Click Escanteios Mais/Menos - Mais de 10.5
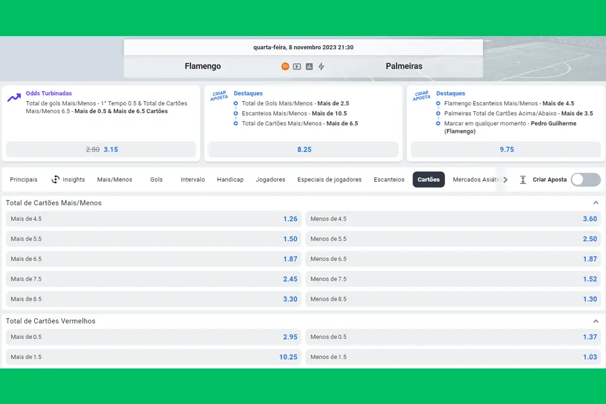The width and height of the screenshot is (606, 404). [x=294, y=113]
